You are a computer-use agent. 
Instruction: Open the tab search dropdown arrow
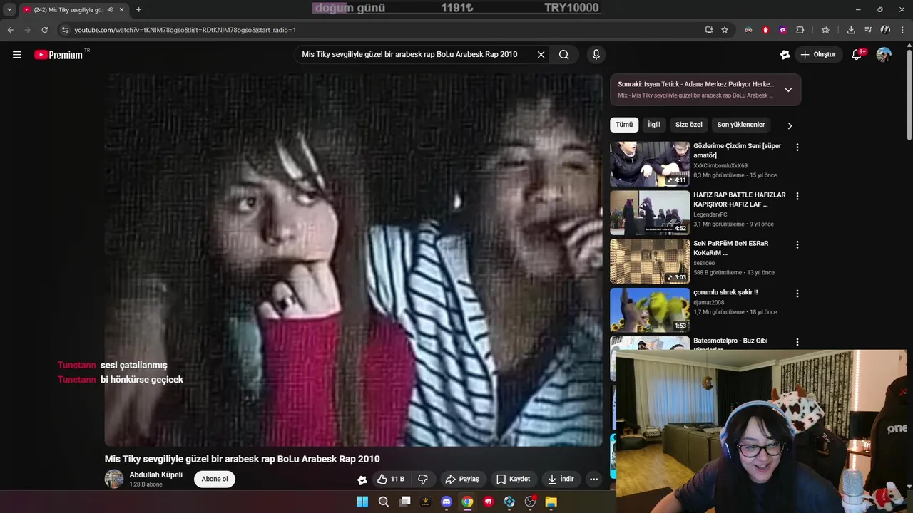tap(9, 10)
